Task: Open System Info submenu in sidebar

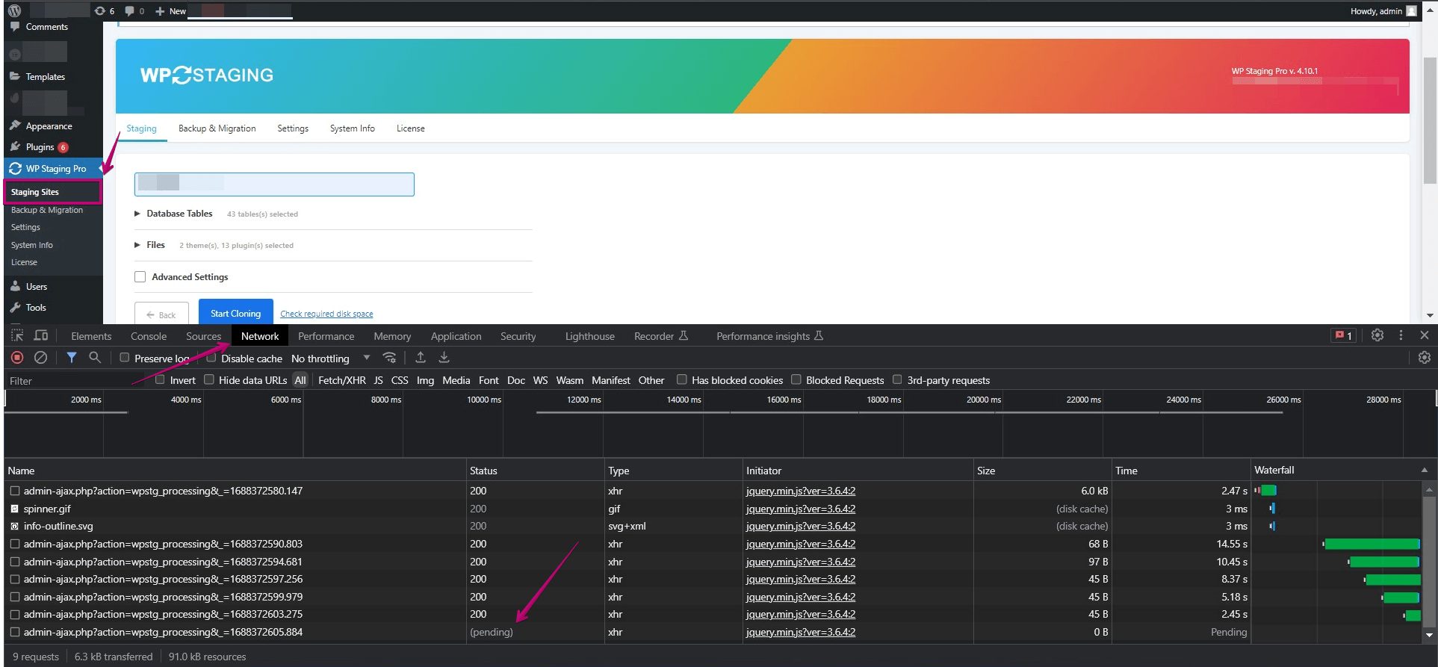Action: (31, 245)
